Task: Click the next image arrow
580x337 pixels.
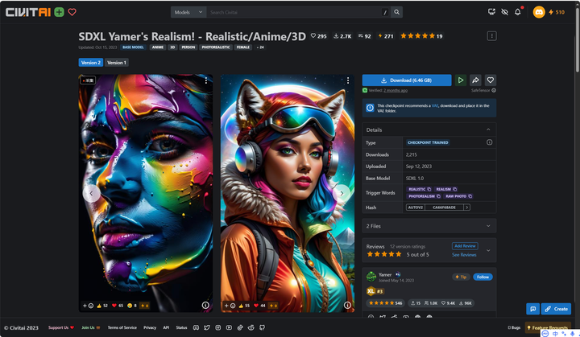Action: pos(342,193)
